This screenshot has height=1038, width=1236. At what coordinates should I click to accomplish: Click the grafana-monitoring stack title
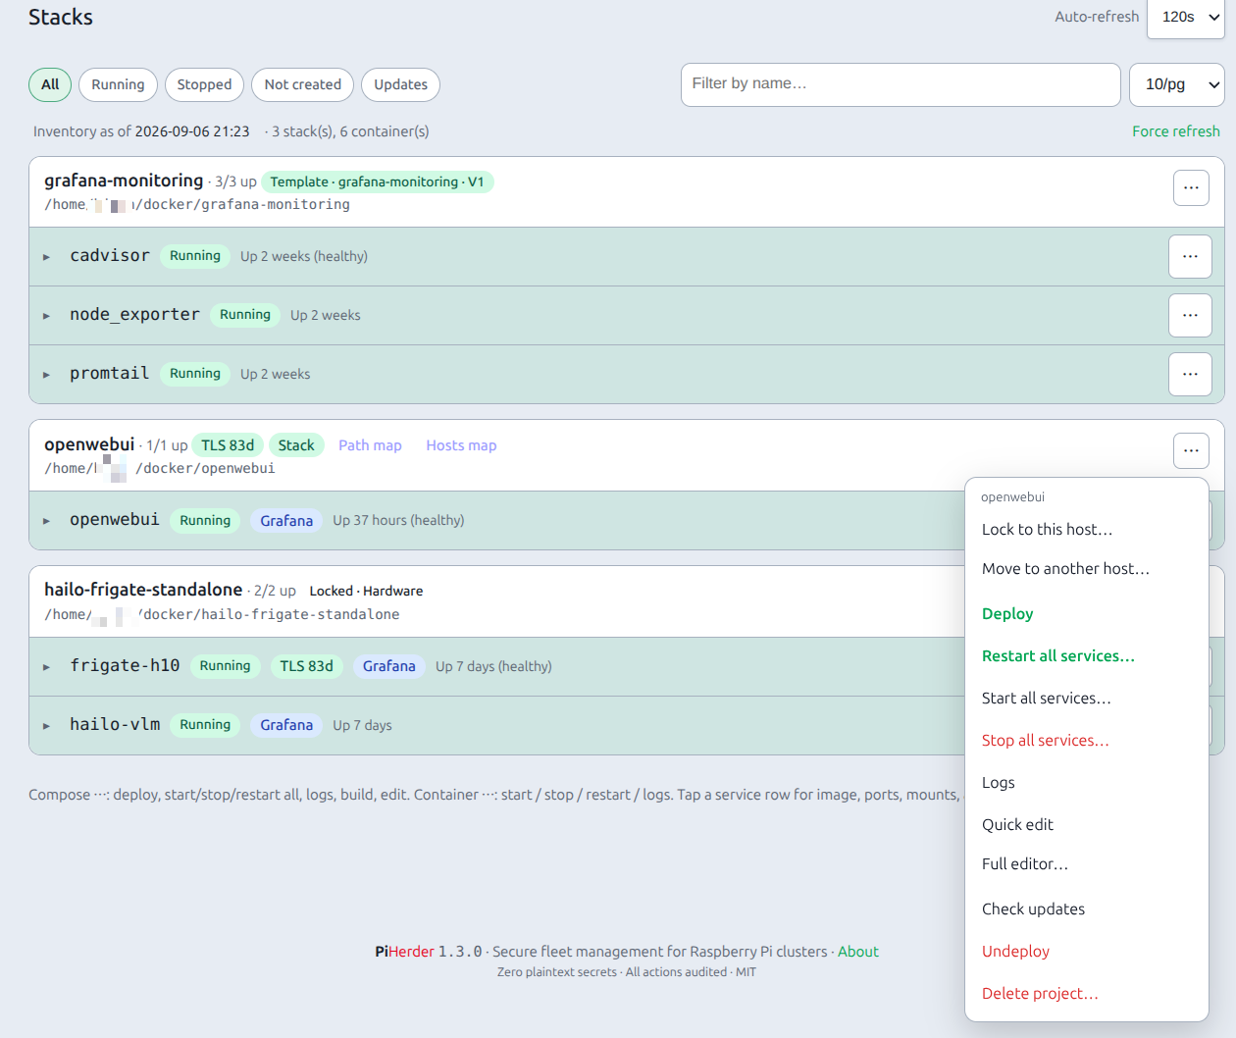pyautogui.click(x=124, y=181)
